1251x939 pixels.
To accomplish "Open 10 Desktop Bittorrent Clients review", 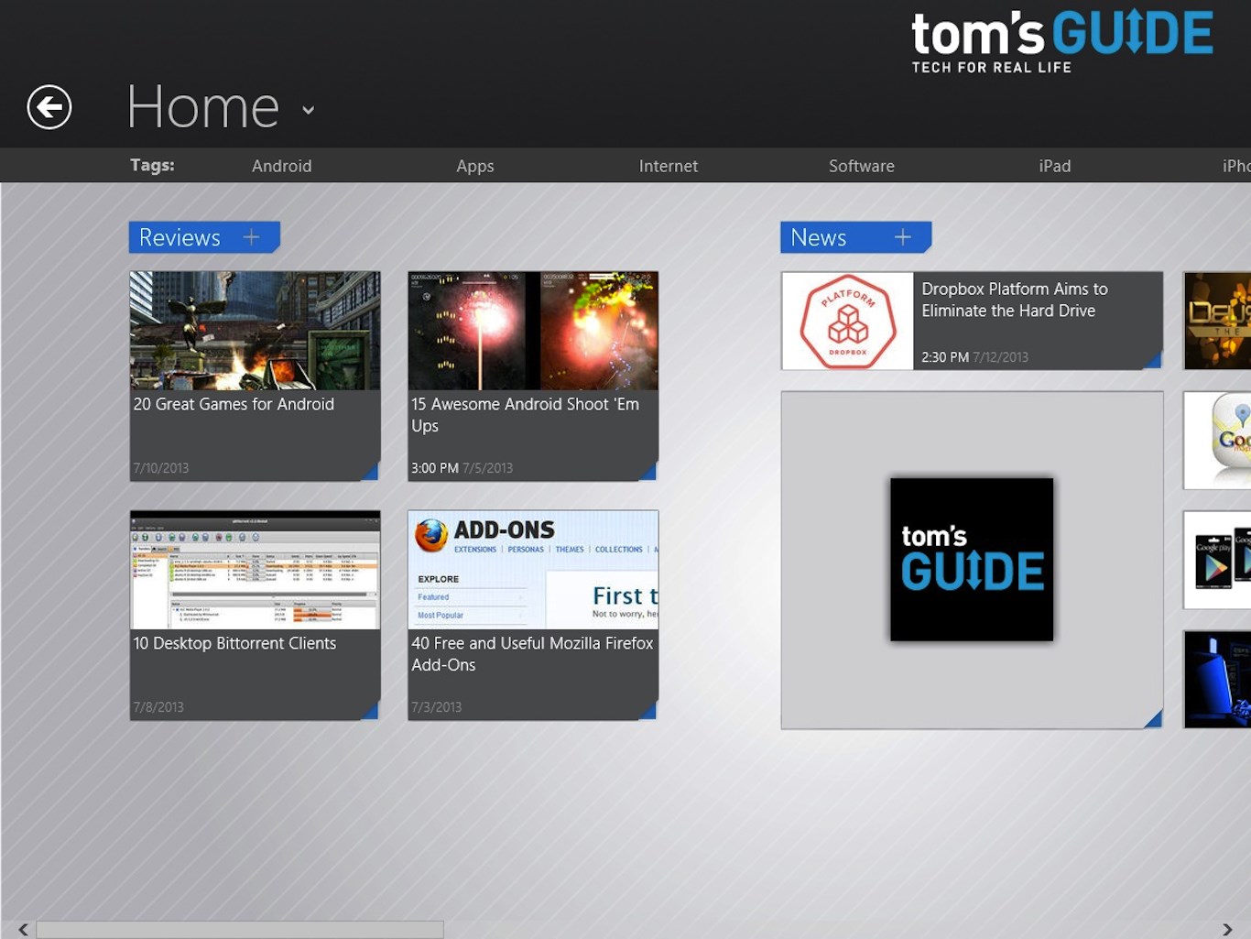I will point(255,615).
